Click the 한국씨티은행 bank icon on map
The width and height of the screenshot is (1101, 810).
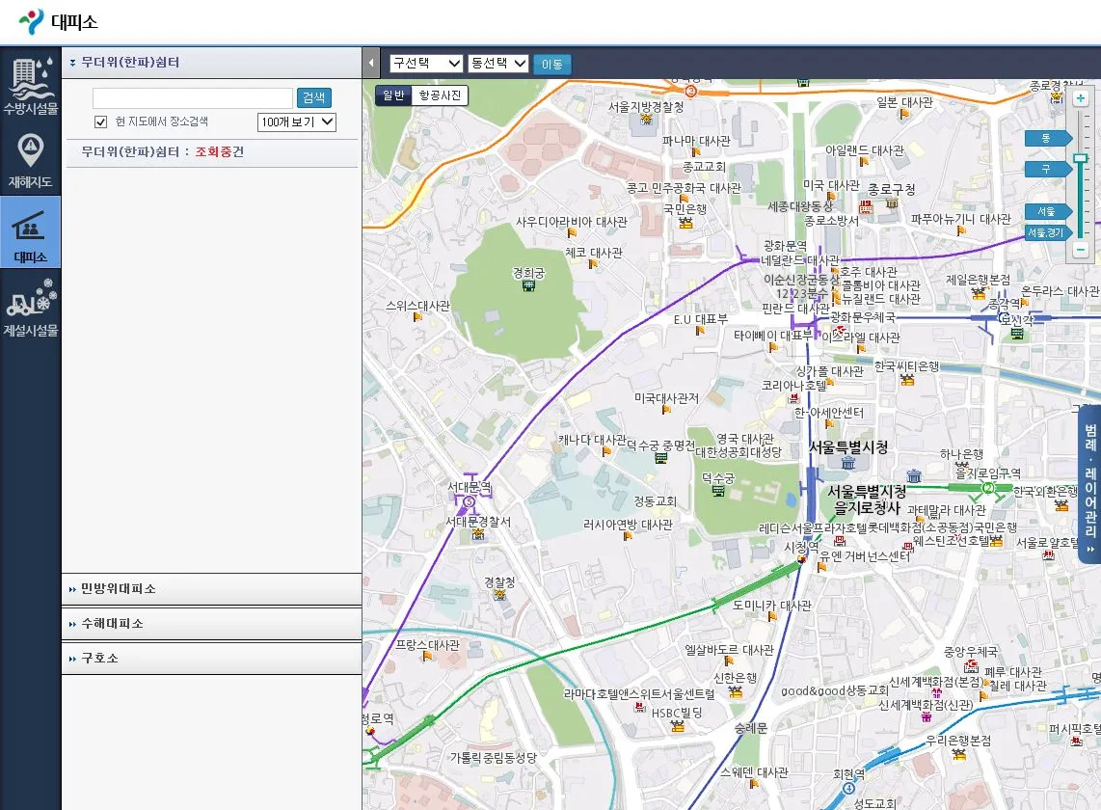[907, 379]
